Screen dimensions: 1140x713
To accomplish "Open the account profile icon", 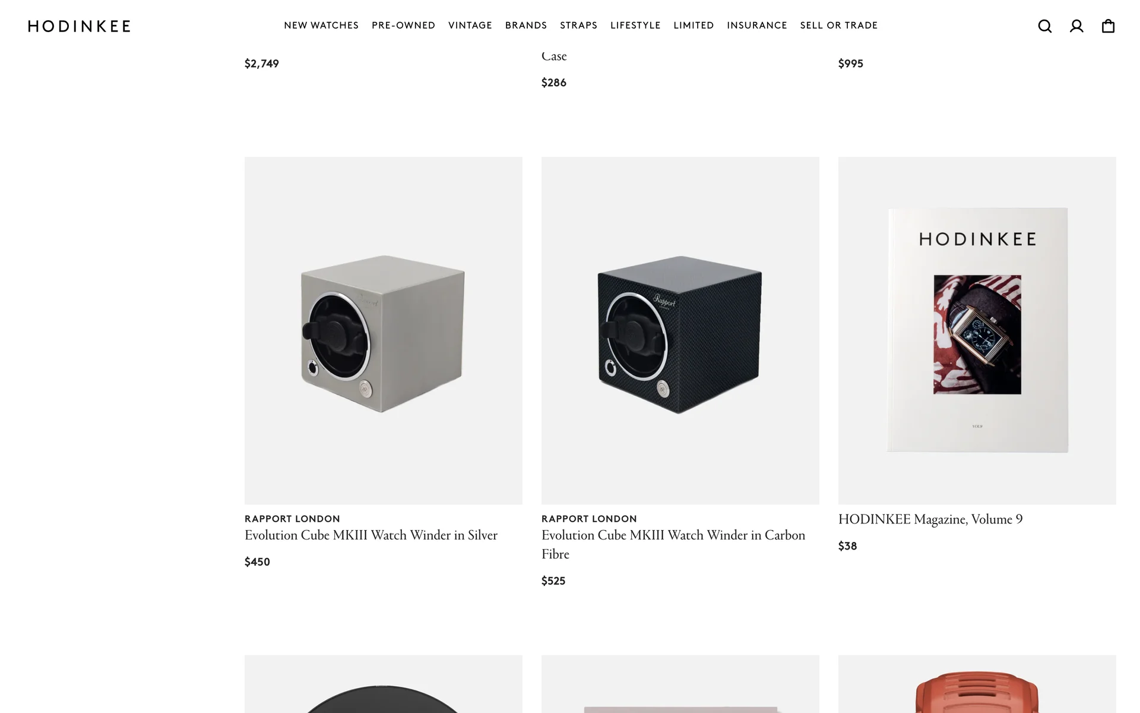I will (x=1076, y=26).
